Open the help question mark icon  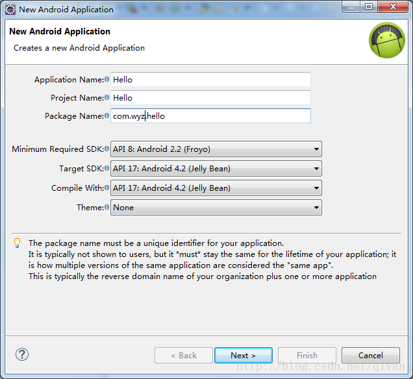point(22,354)
